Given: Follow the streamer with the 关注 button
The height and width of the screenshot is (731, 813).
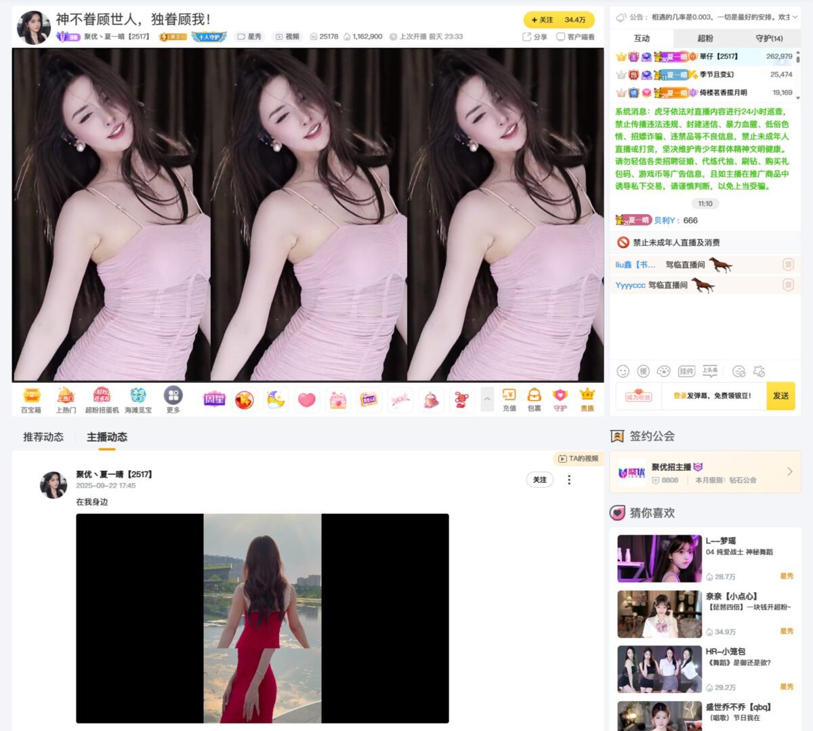Looking at the screenshot, I should (542, 20).
